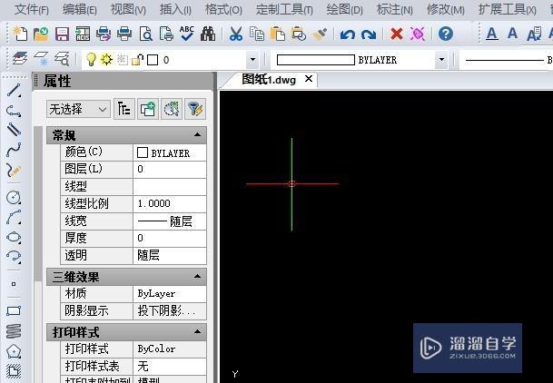Open help question mark icon
Viewport: 553px width, 383px height.
(446, 34)
